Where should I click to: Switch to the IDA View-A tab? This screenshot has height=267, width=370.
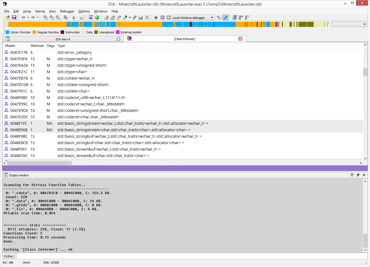(x=63, y=39)
